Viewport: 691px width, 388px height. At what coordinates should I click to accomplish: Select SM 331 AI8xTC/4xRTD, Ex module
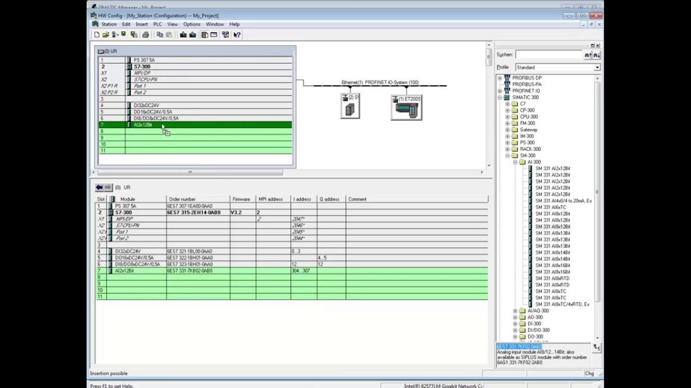point(562,304)
